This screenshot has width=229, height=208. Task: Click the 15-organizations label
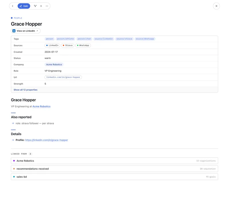206,161
